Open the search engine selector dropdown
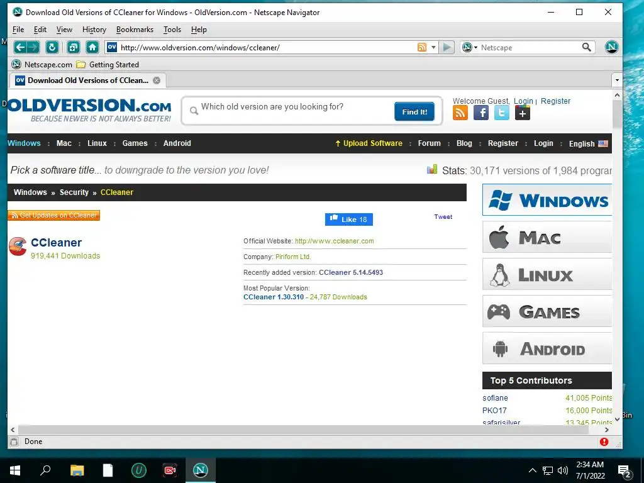 tap(470, 47)
